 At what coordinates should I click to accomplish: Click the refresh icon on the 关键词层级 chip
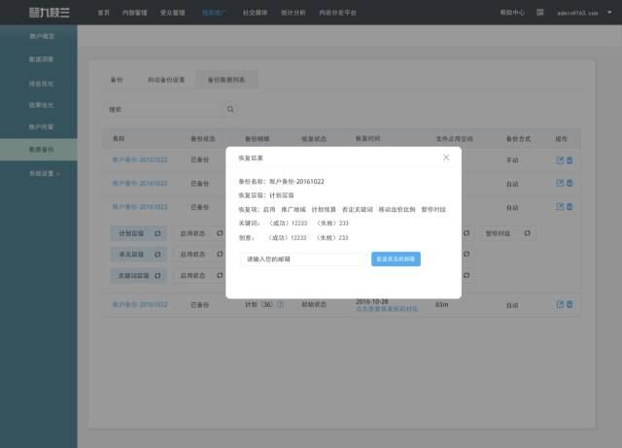[x=157, y=275]
